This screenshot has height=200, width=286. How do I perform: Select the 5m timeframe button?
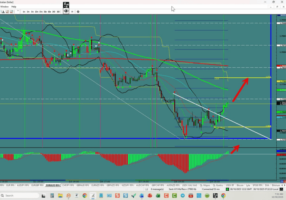click(x=32, y=12)
